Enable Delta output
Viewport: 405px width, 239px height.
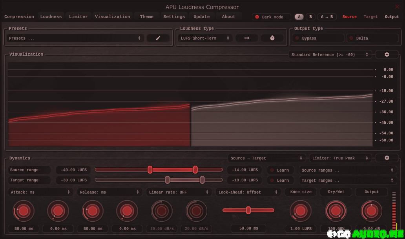click(x=372, y=38)
